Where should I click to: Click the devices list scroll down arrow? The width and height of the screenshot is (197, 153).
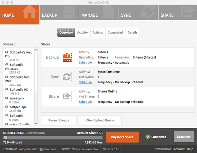point(36,124)
